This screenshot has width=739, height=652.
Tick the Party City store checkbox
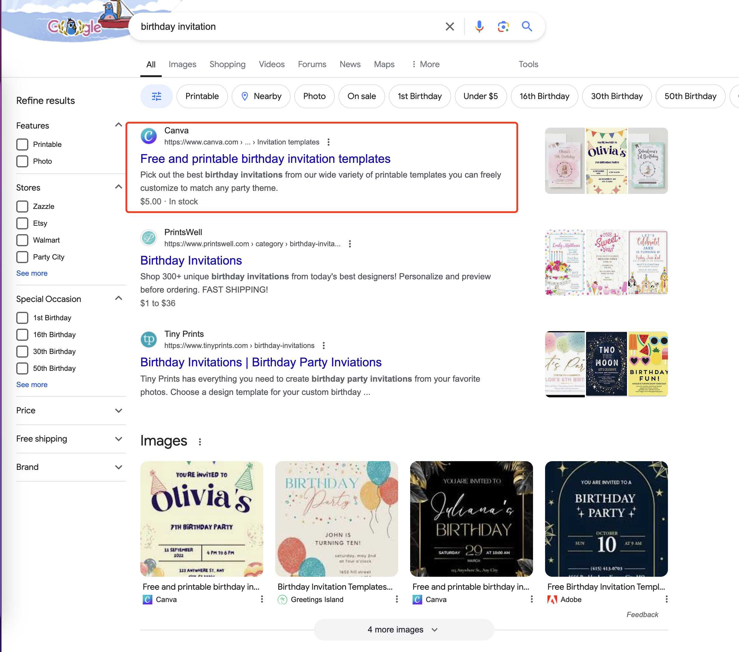pos(22,257)
